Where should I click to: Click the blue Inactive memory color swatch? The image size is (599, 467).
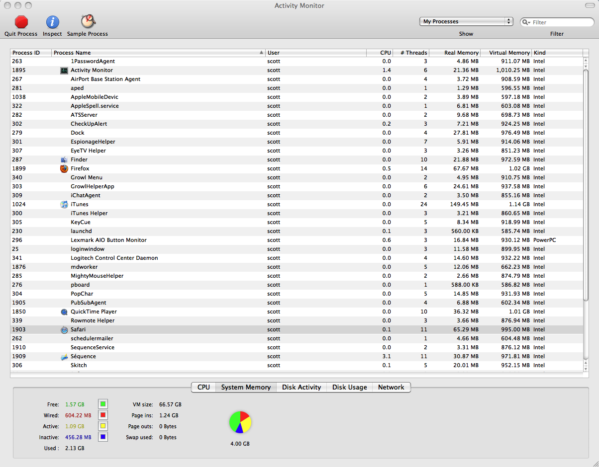pyautogui.click(x=103, y=437)
